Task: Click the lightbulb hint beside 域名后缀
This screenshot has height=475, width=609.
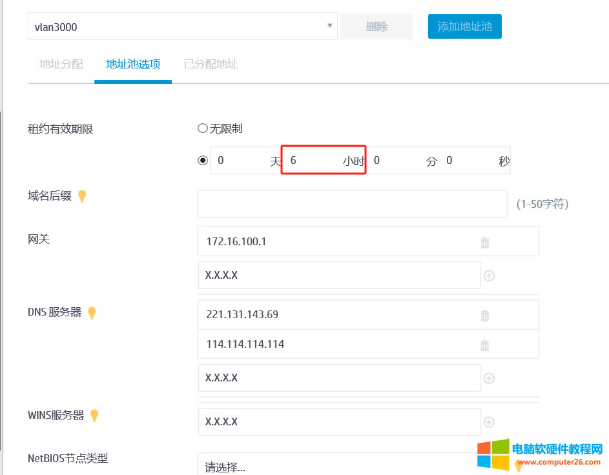Action: click(x=82, y=196)
